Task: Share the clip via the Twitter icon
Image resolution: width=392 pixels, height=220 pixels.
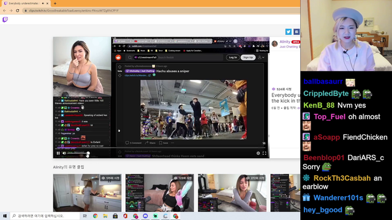Action: pos(288,32)
